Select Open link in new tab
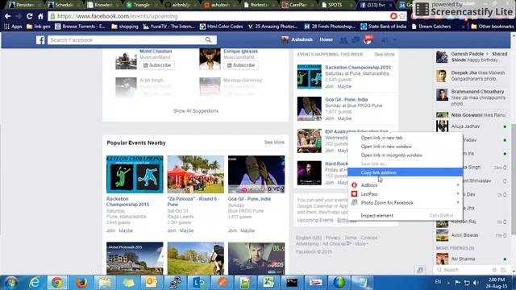The height and width of the screenshot is (290, 516). [405, 138]
